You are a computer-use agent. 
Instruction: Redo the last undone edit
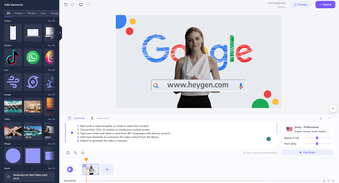click(x=73, y=5)
